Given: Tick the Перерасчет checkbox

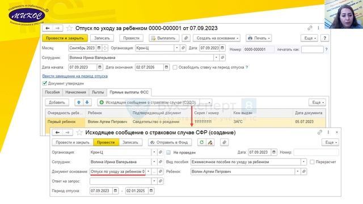Looking at the screenshot, I should pyautogui.click(x=312, y=162).
